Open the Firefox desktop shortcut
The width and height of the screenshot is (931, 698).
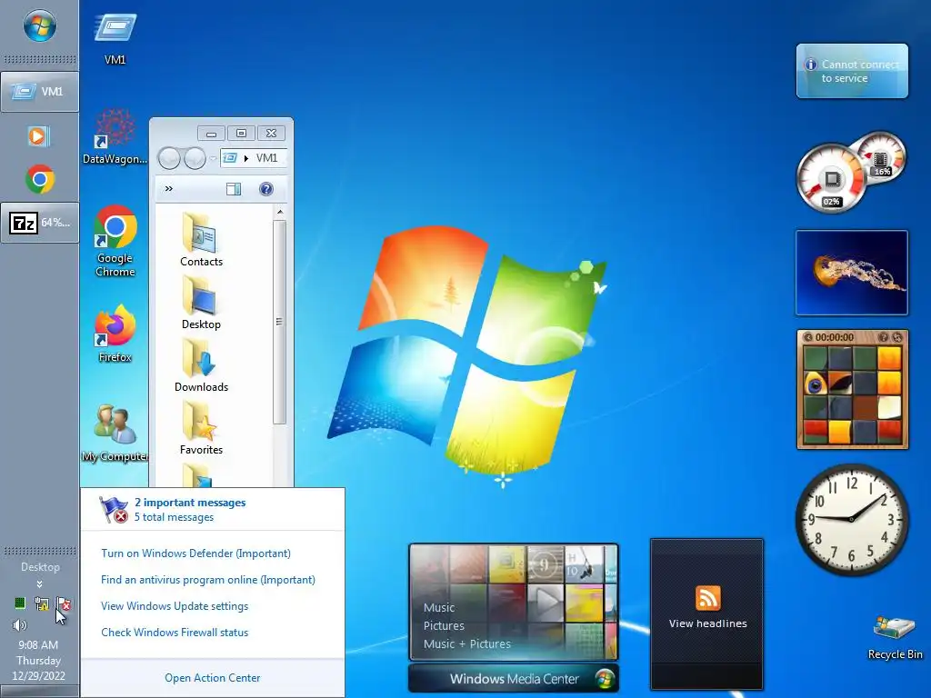115,333
